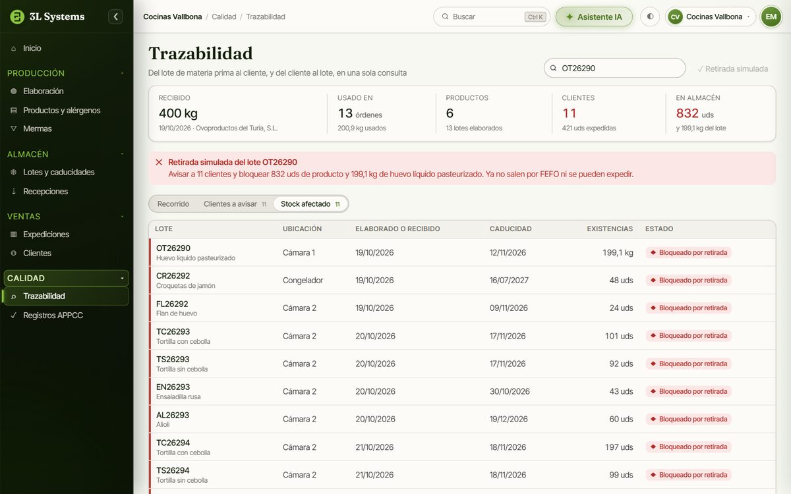The height and width of the screenshot is (494, 791).
Task: Click the magnifier icon in the Buscar field
Action: [446, 16]
